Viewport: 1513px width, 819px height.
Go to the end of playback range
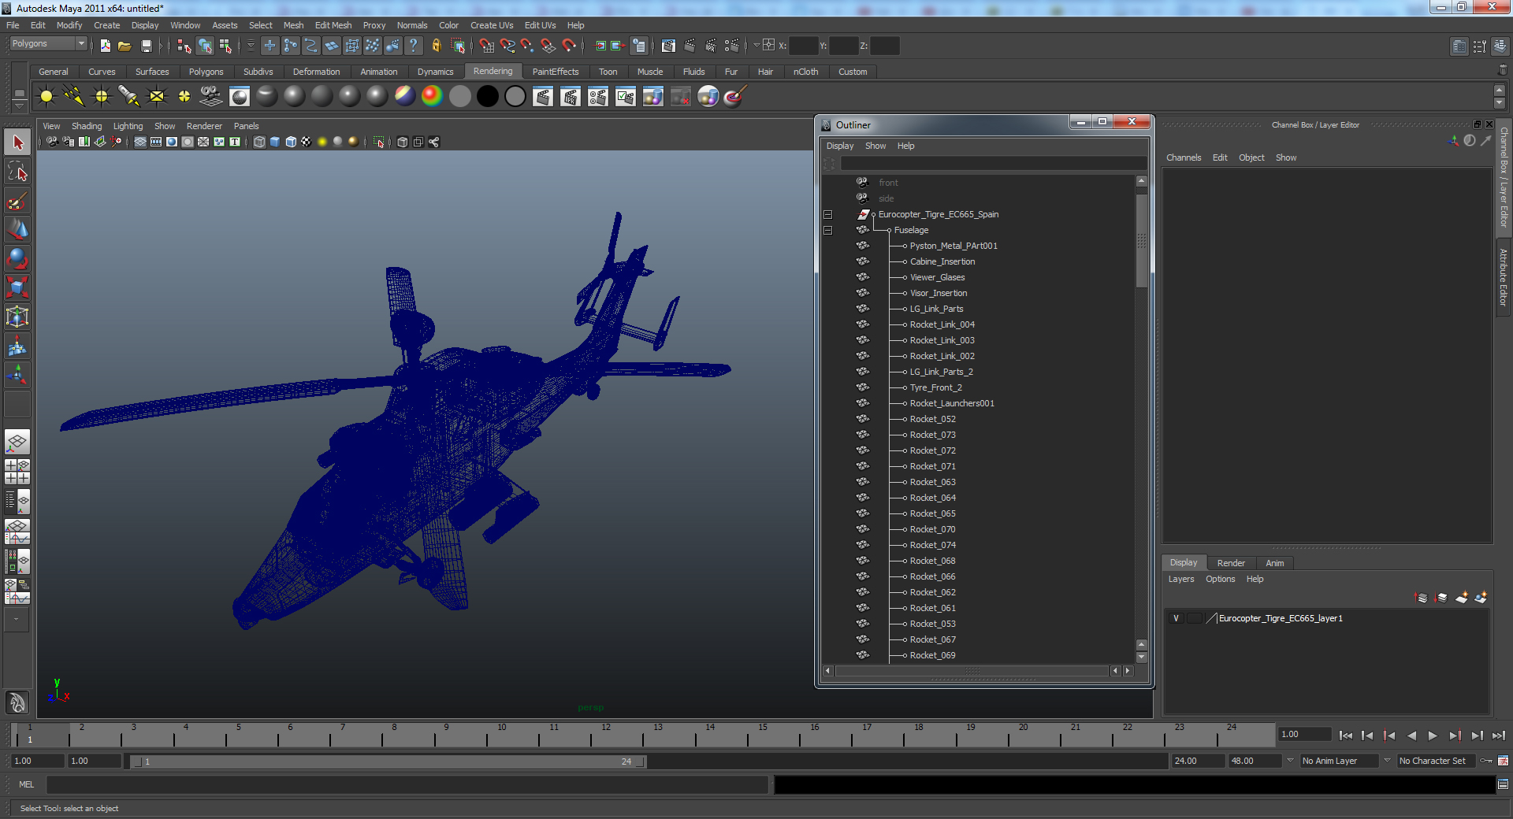click(1498, 736)
